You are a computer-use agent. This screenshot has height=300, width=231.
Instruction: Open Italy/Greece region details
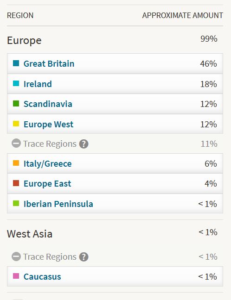point(47,164)
